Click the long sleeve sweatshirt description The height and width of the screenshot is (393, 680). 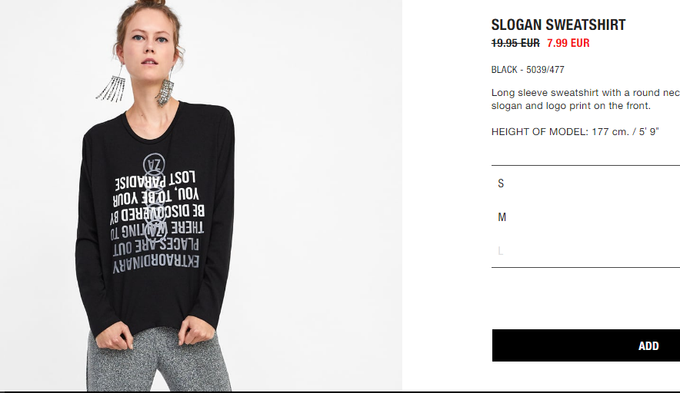point(585,99)
